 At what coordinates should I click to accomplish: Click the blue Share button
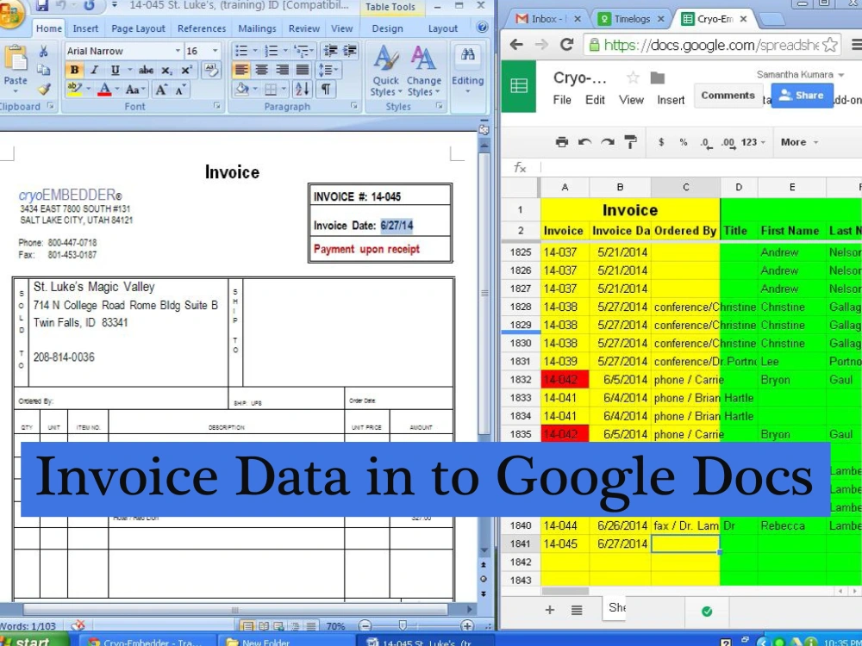[802, 96]
